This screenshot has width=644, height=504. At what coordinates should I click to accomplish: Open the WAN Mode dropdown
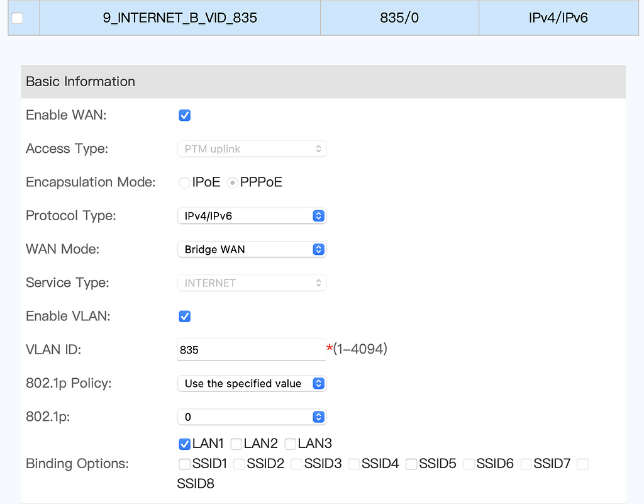click(252, 249)
